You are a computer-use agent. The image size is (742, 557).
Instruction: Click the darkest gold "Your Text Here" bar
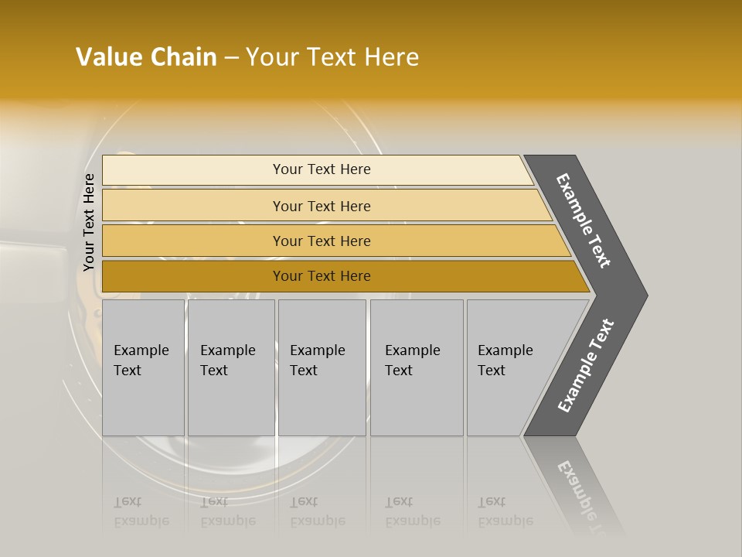[321, 276]
